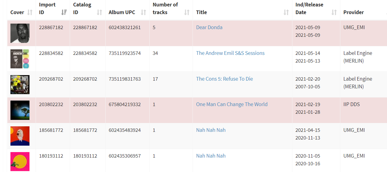Open The Cons 5: Refuse To Die
This screenshot has width=387, height=172.
click(224, 79)
